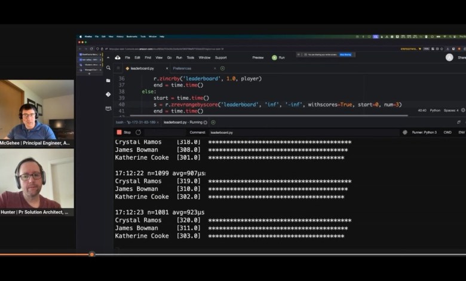Click the Hunter presenter video thumbnail
This screenshot has width=466, height=281.
tap(37, 178)
